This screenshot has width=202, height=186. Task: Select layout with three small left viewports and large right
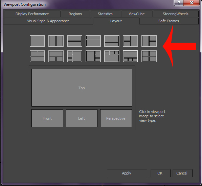[x=74, y=56]
